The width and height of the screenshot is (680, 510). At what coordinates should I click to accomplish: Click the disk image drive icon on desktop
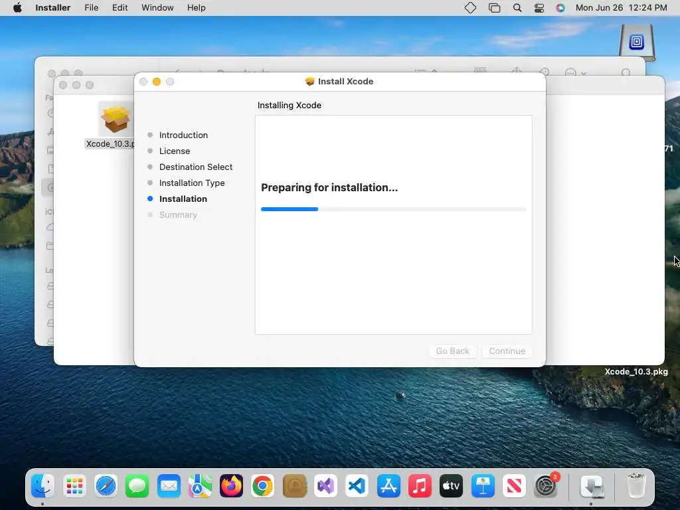[636, 42]
